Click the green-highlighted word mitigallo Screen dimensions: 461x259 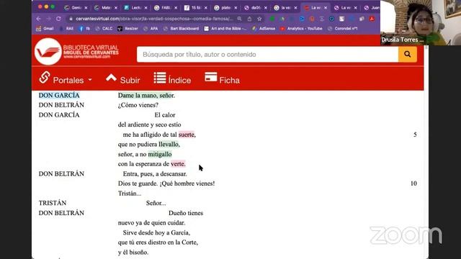coord(160,154)
